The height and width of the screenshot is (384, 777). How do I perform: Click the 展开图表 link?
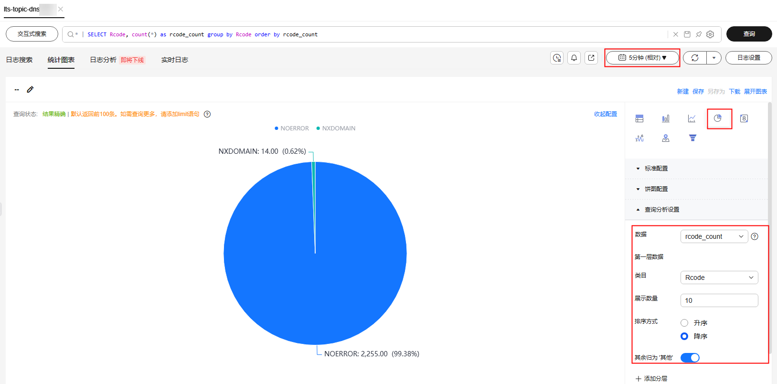click(x=756, y=91)
